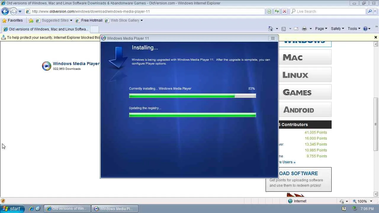Dismiss the information bar with its X

(x=376, y=38)
